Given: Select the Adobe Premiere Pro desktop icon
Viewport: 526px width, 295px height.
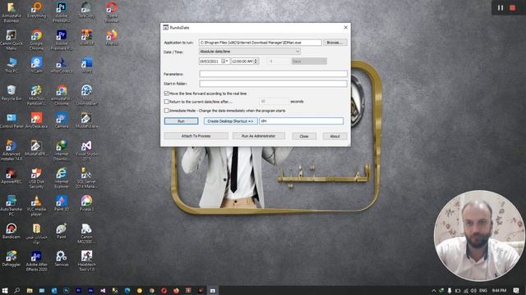Looking at the screenshot, I should coord(62,40).
